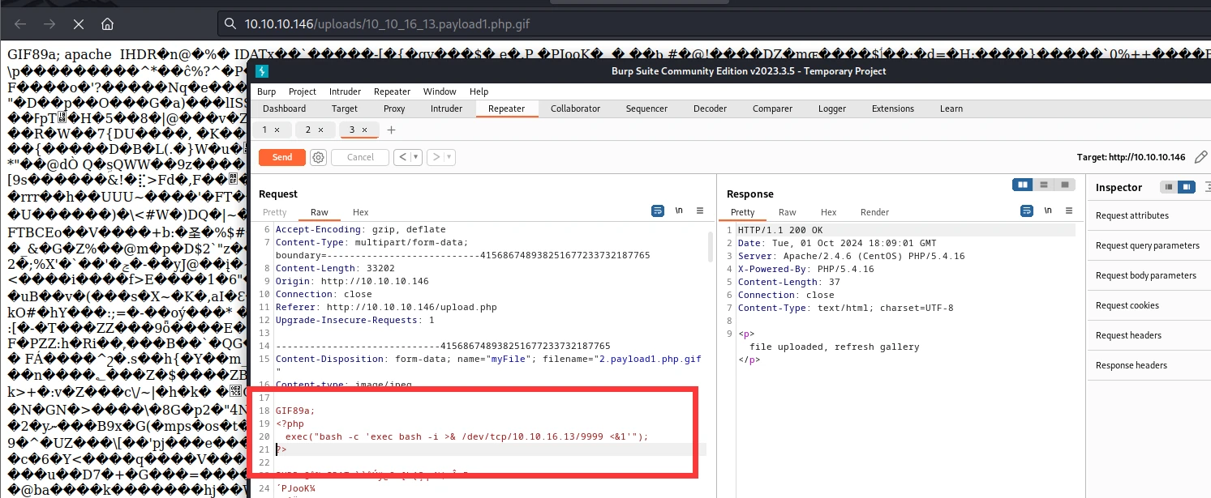1211x498 pixels.
Task: Stop loading the browser page
Action: (x=78, y=23)
